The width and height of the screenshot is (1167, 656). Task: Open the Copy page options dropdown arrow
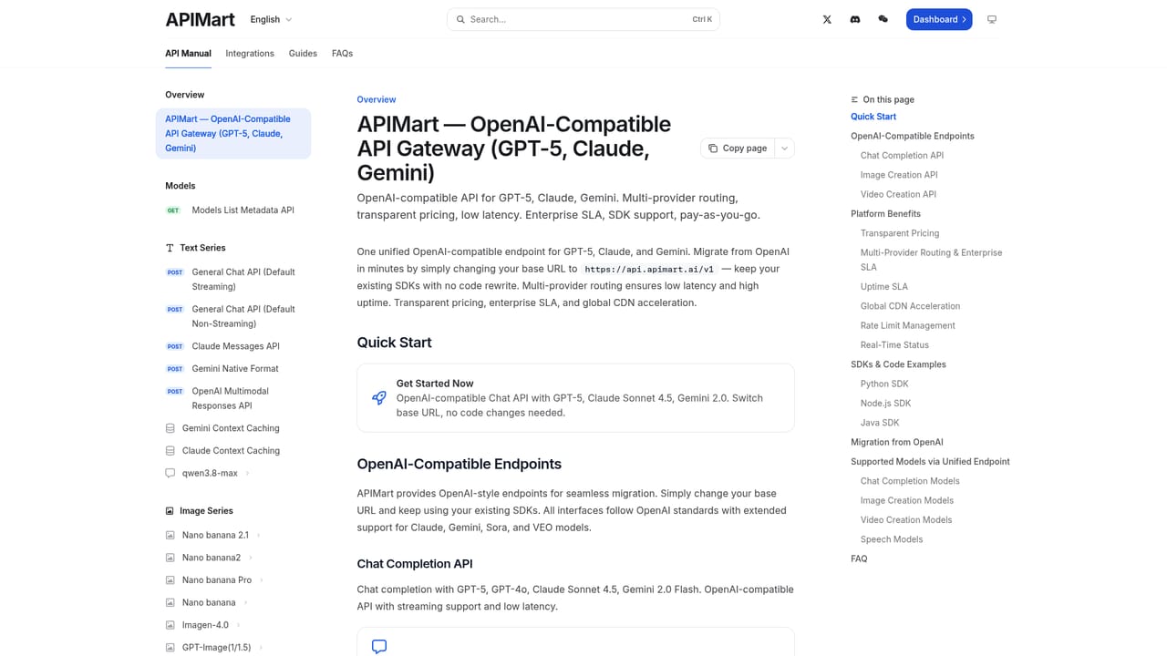784,149
